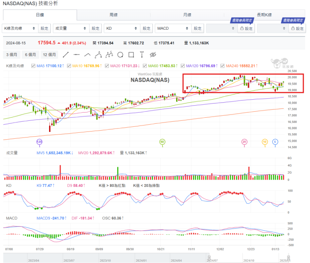Pick the angle line drawing tool
This screenshot has height=263, width=310.
pos(87,55)
